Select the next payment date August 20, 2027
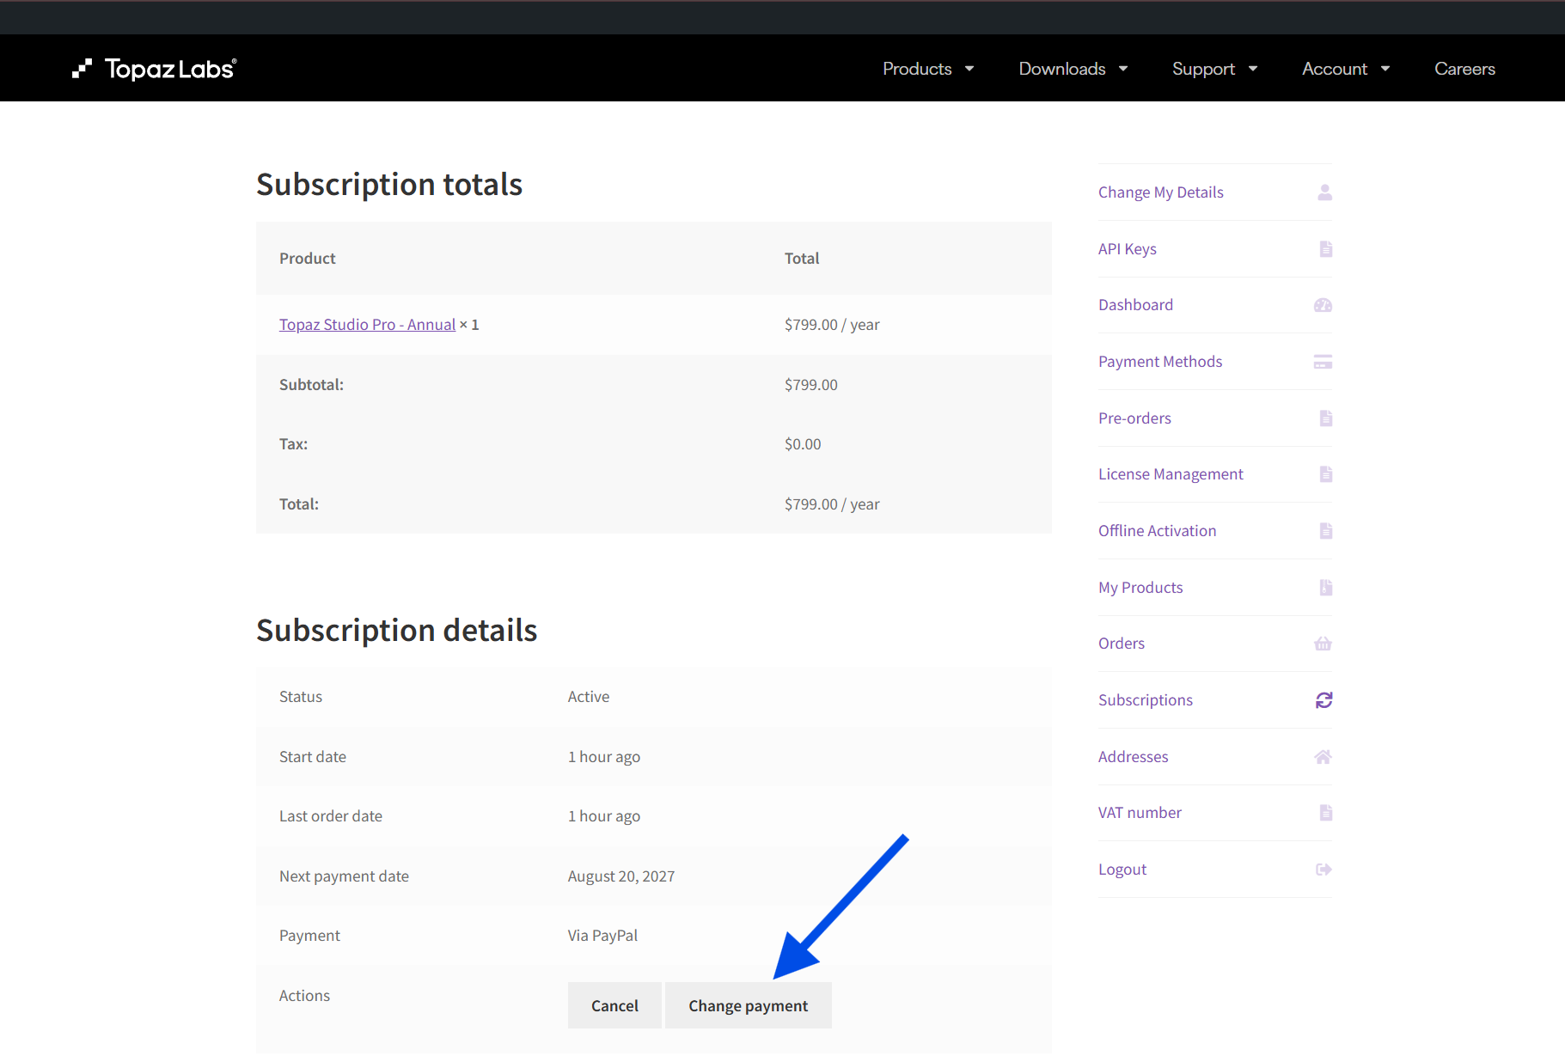1565x1062 pixels. pos(620,876)
